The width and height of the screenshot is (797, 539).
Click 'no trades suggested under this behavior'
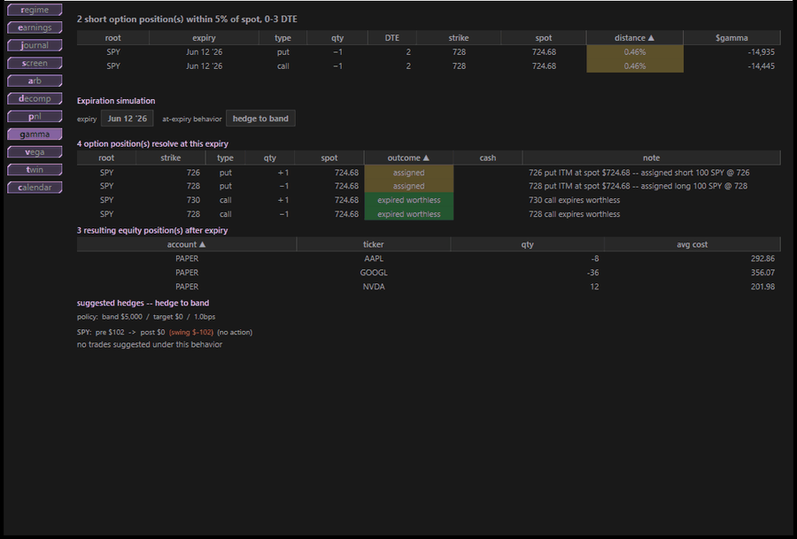[150, 344]
